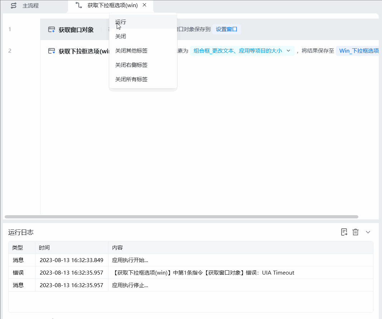
Task: Select the 应用执行停止... log entry
Action: click(x=191, y=285)
